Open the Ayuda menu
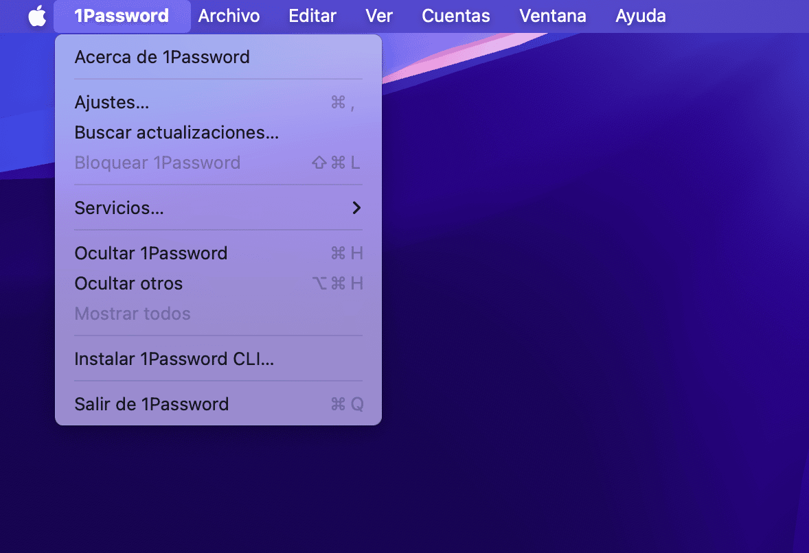The height and width of the screenshot is (553, 809). point(640,16)
